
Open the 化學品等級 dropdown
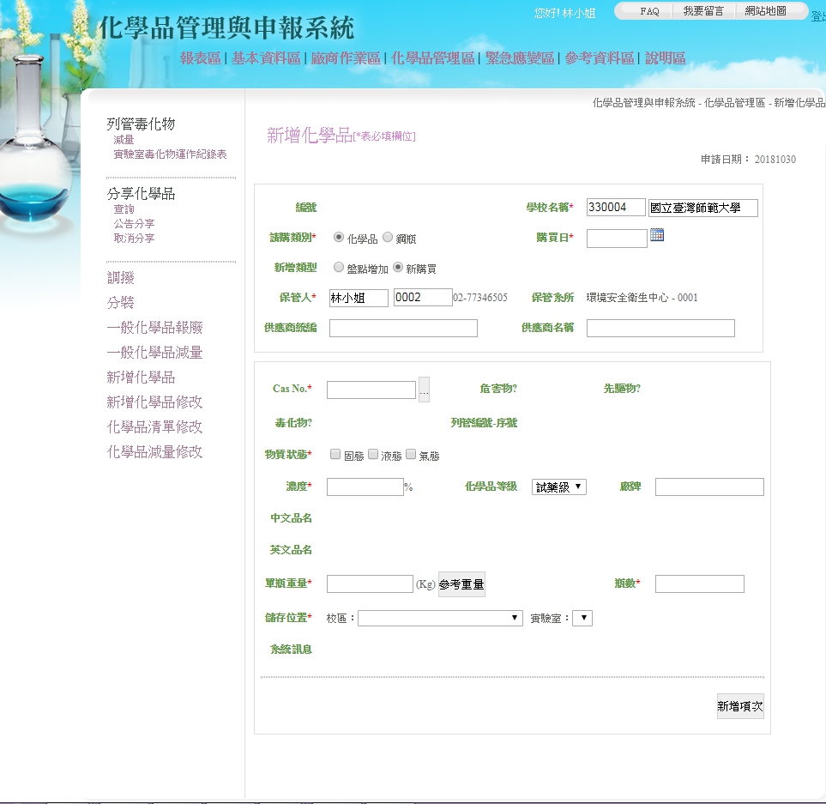(559, 487)
